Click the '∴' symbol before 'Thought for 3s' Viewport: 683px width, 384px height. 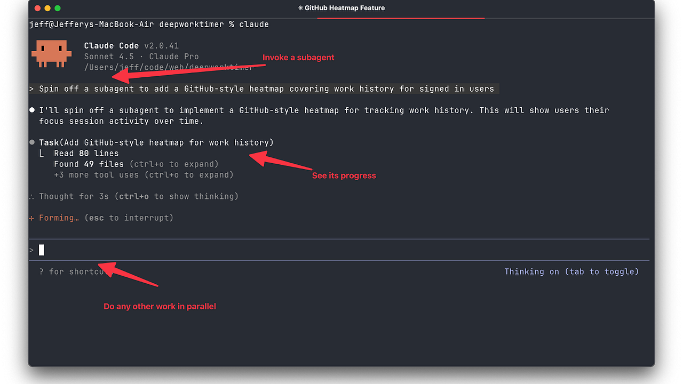(32, 196)
